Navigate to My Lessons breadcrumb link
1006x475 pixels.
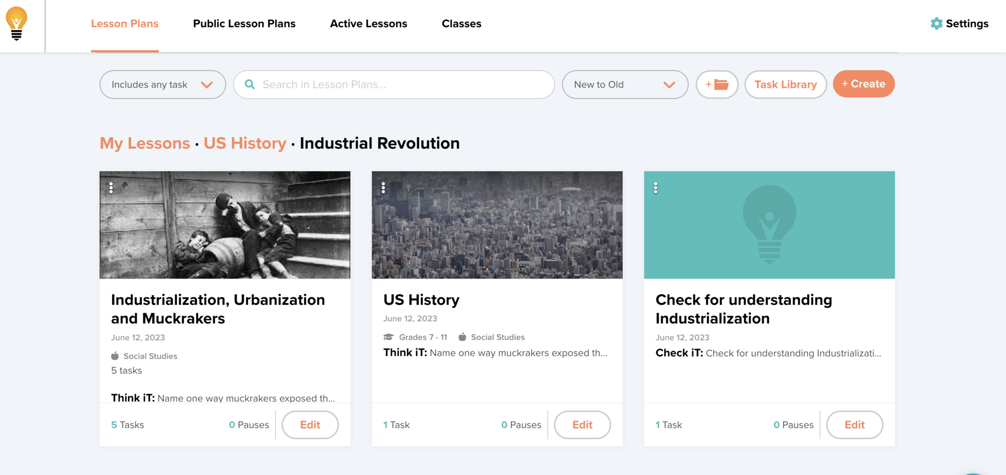coord(145,143)
